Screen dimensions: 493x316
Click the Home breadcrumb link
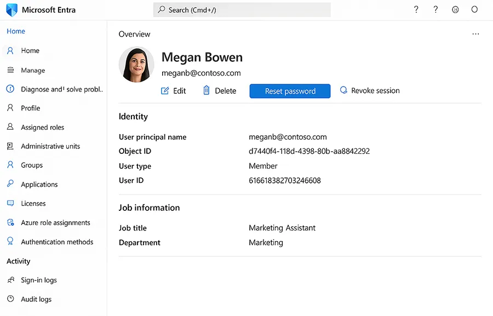pos(16,31)
